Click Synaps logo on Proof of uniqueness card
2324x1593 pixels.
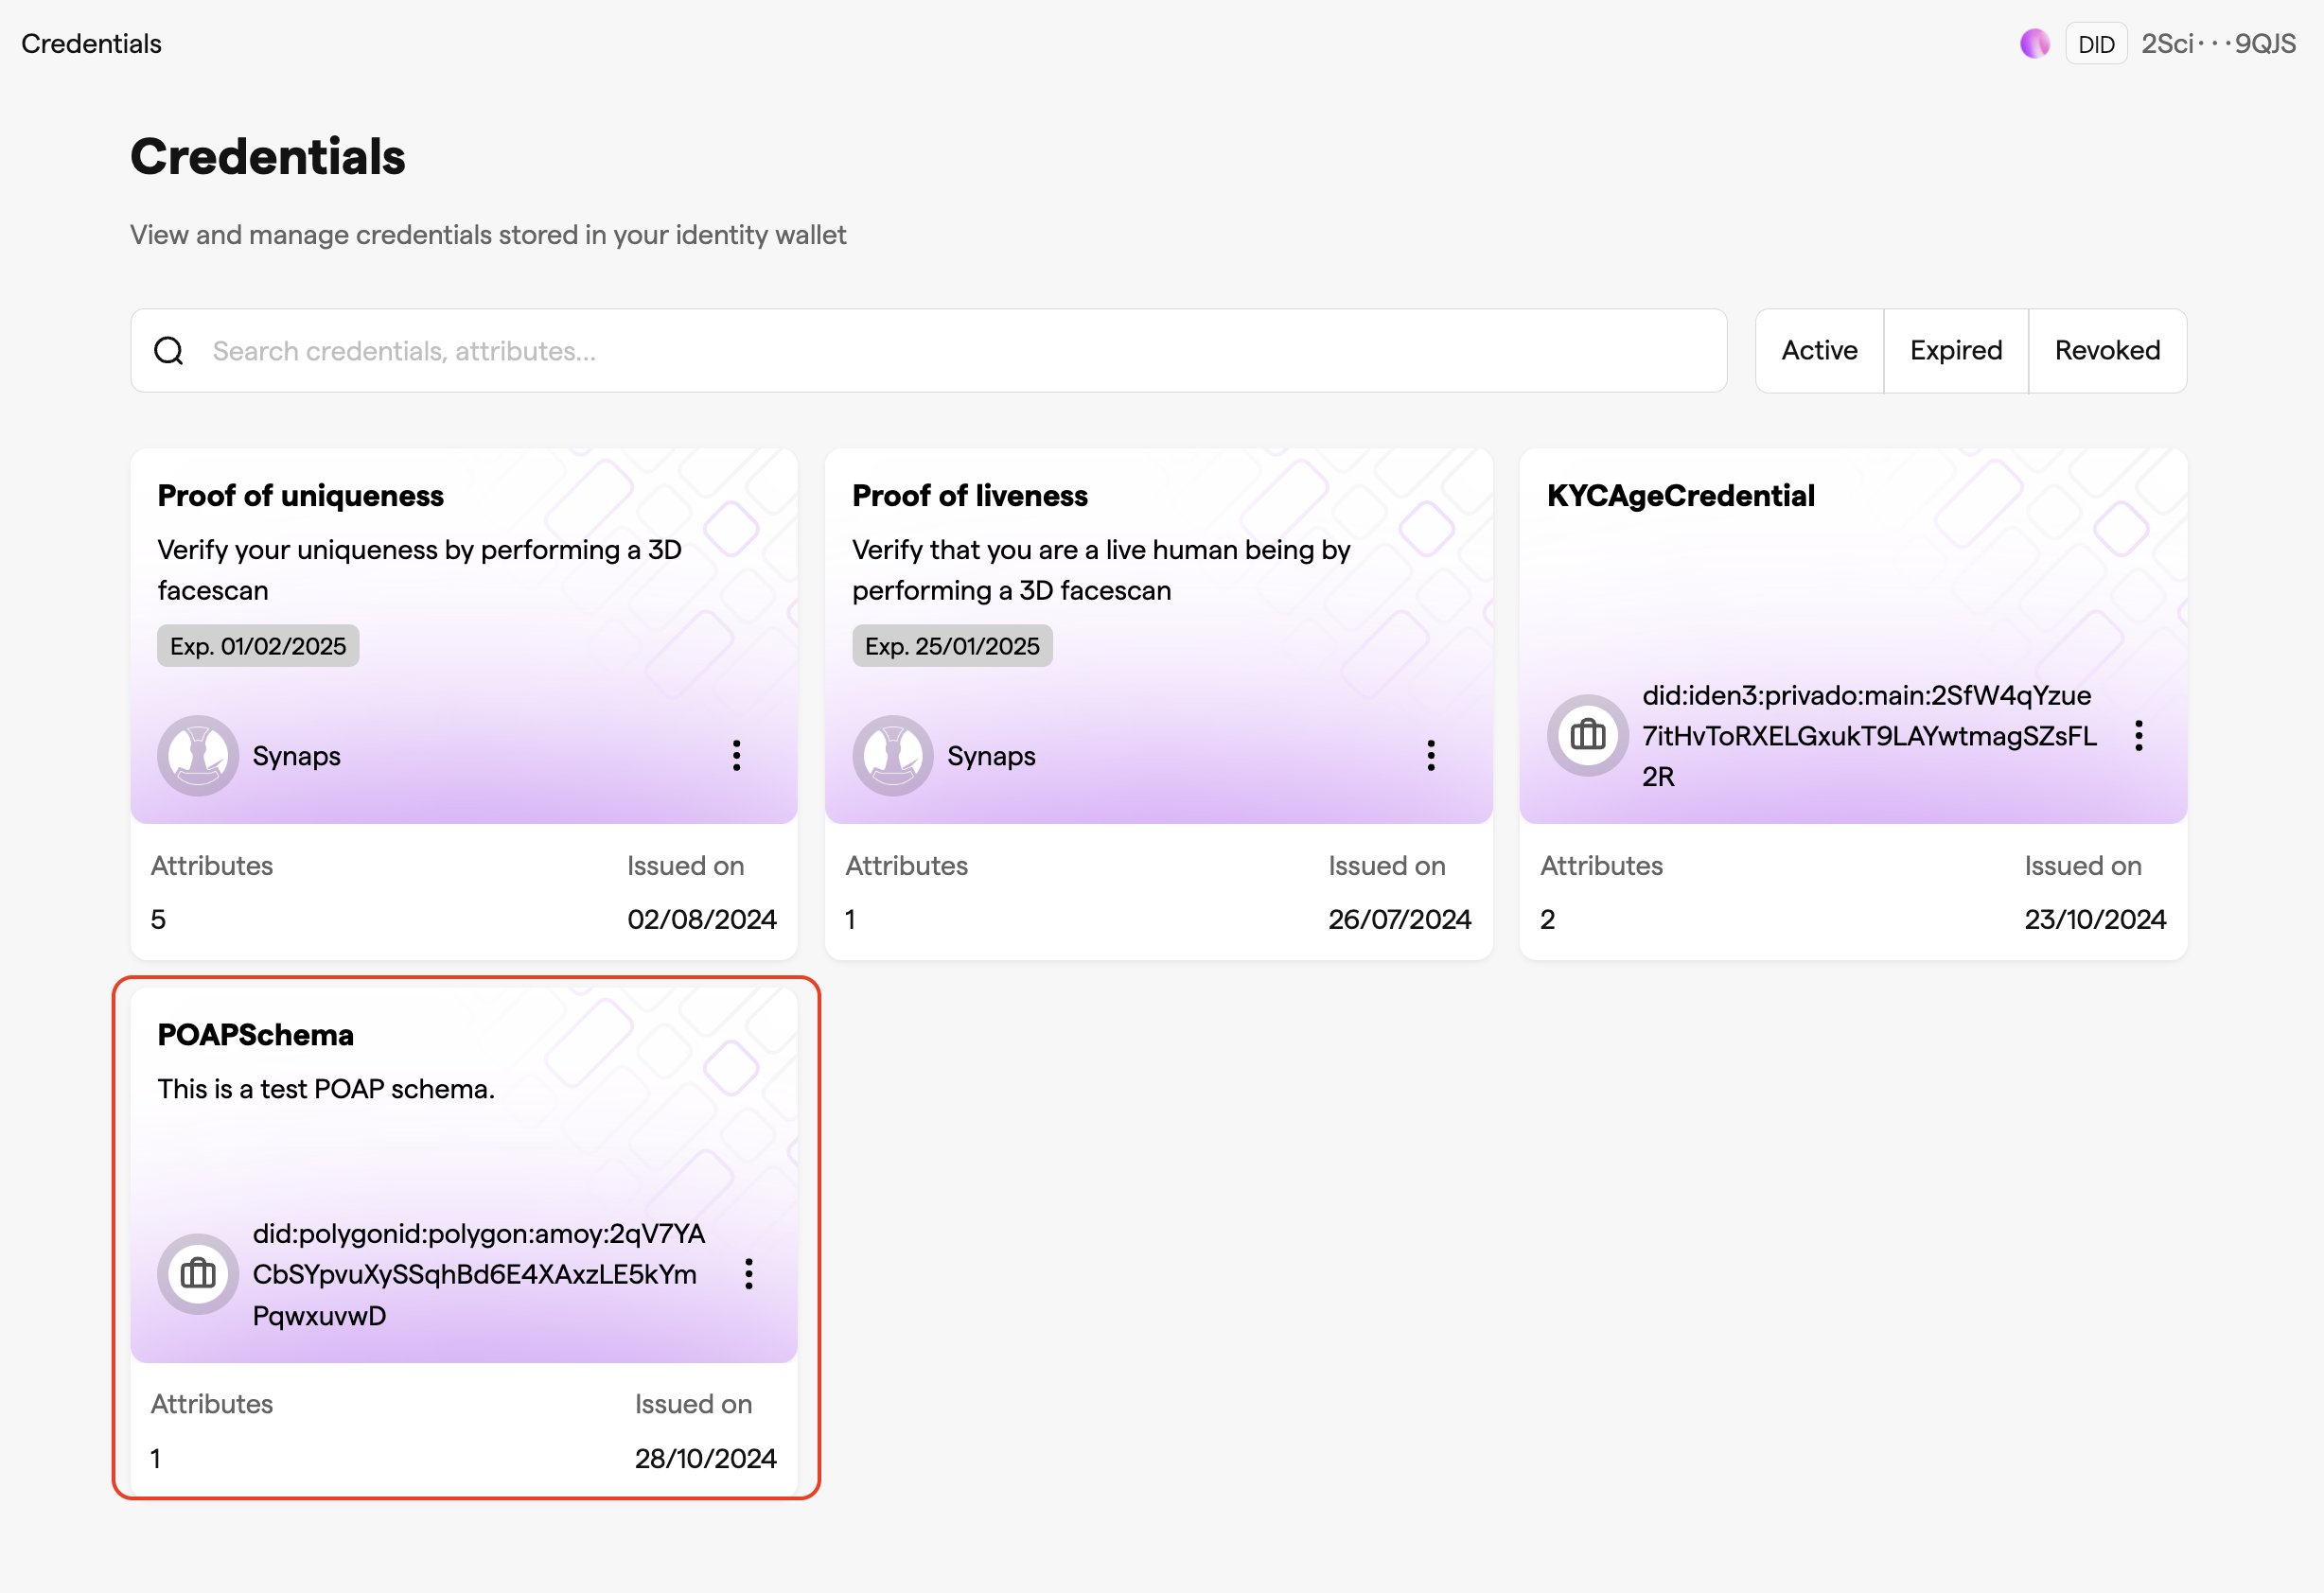click(x=198, y=756)
